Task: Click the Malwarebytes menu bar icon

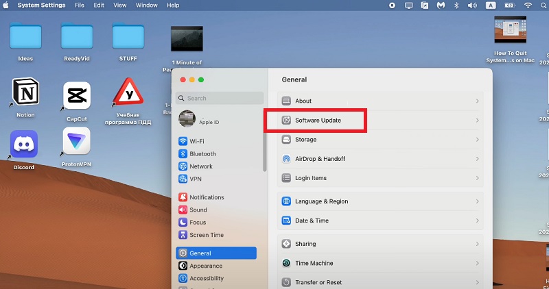Action: pyautogui.click(x=441, y=5)
